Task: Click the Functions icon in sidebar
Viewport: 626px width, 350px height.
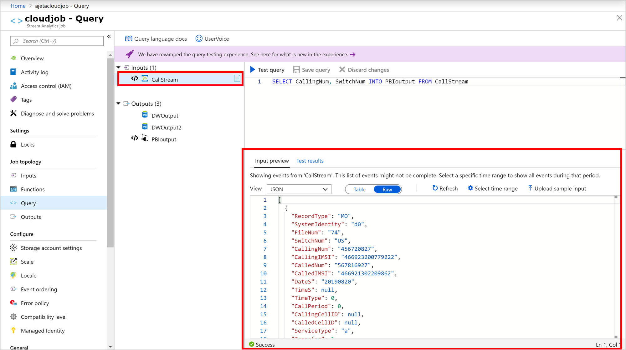Action: [x=14, y=189]
